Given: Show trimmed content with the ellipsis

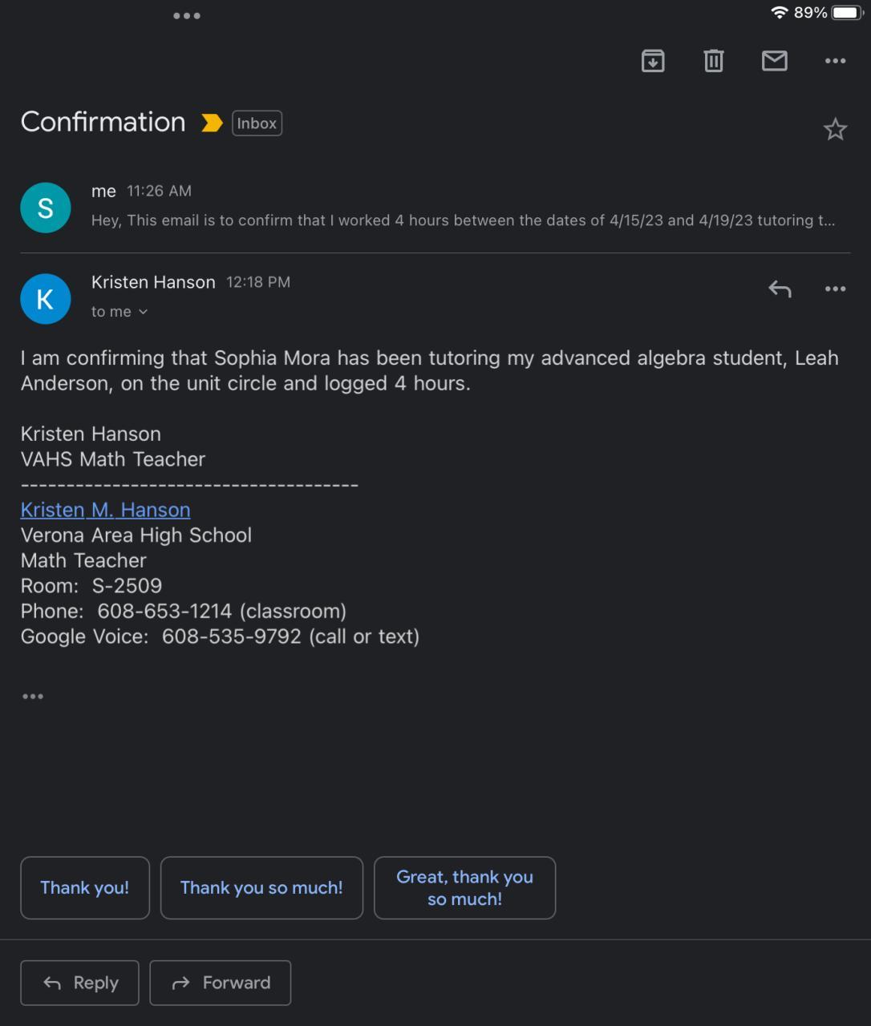Looking at the screenshot, I should pyautogui.click(x=33, y=696).
